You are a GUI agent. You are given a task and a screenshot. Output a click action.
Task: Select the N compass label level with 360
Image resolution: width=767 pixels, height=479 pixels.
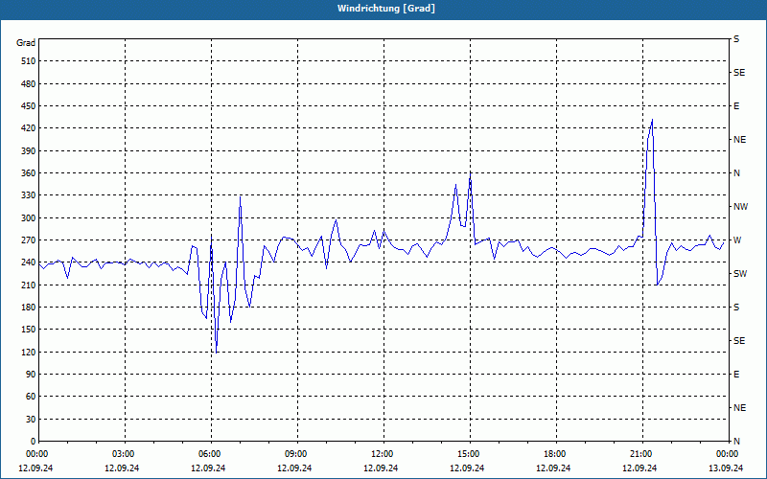point(736,173)
